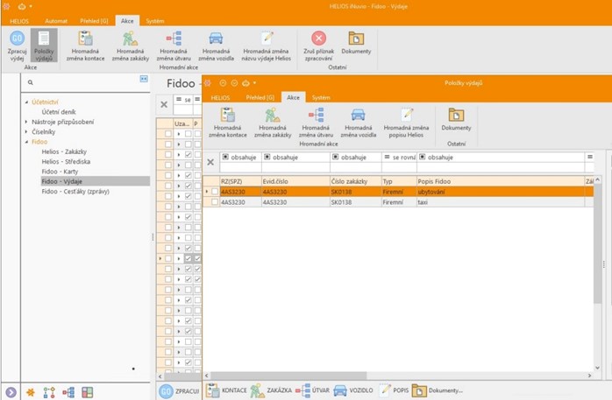Click VOZIDLO in bottom toolbar
Image resolution: width=612 pixels, height=400 pixels.
353,390
